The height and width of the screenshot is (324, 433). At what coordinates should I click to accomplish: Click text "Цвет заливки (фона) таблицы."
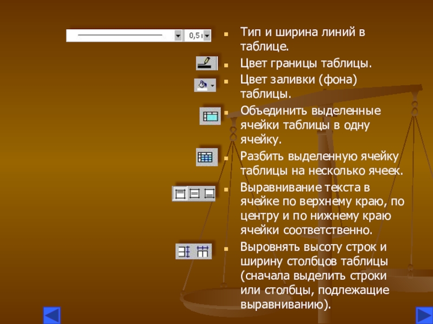[x=299, y=86]
